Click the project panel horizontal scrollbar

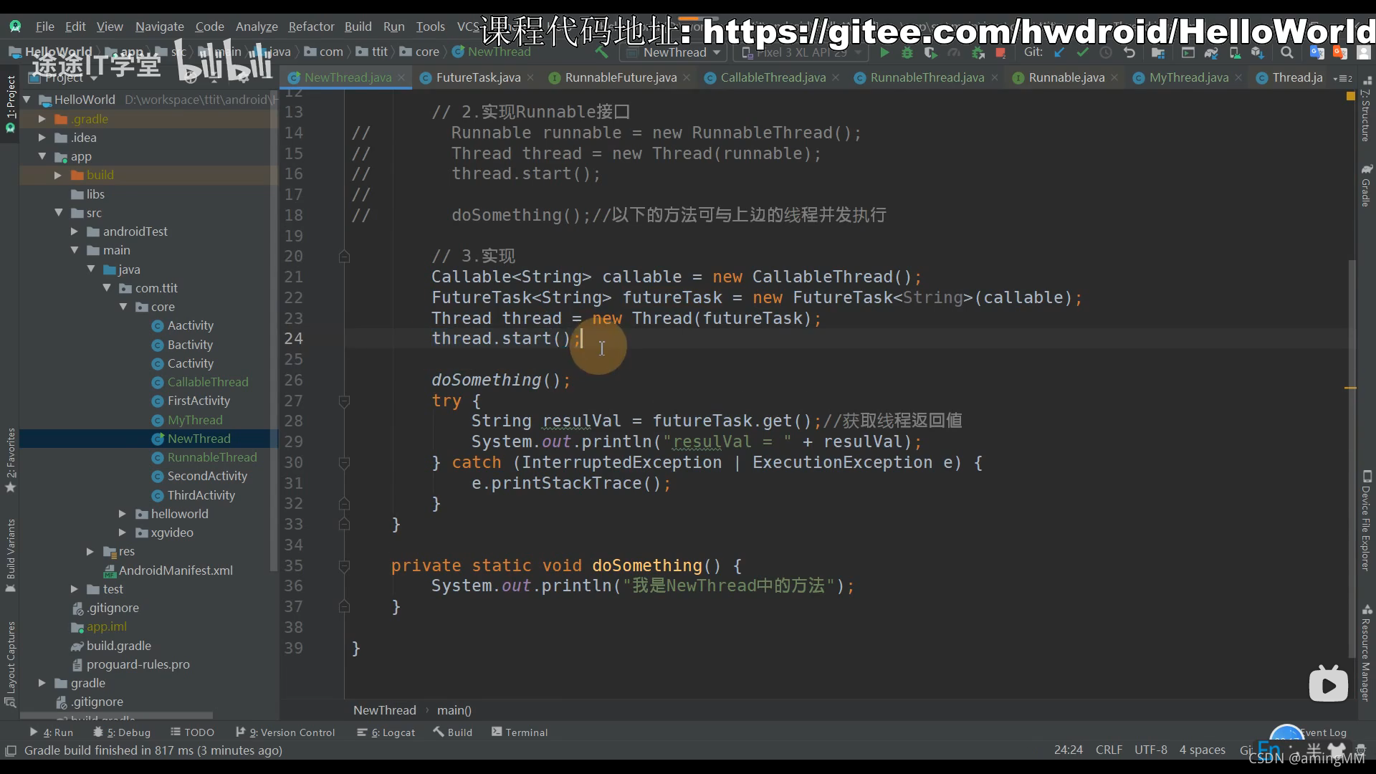116,715
